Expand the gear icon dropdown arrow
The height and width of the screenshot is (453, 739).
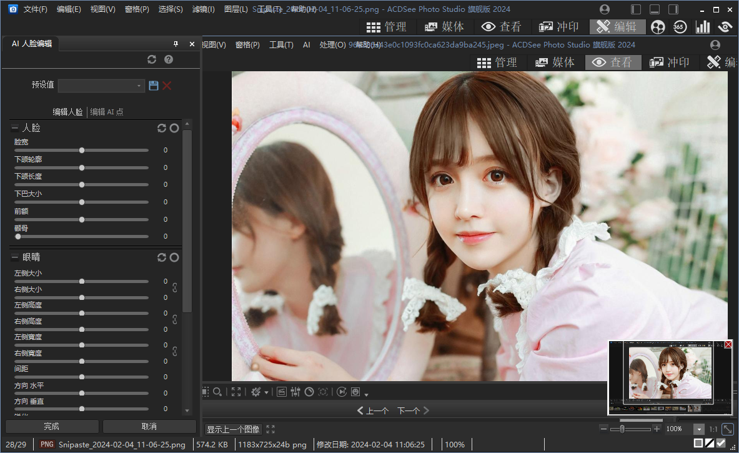pos(267,392)
